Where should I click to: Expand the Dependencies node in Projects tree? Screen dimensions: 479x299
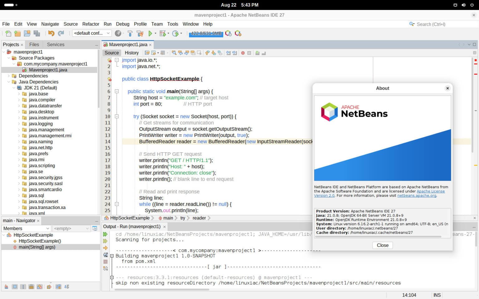point(9,76)
